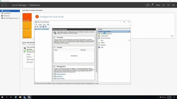Open the Tools menu in Server Manager
Image resolution: width=177 pixels, height=99 pixels.
point(163,5)
